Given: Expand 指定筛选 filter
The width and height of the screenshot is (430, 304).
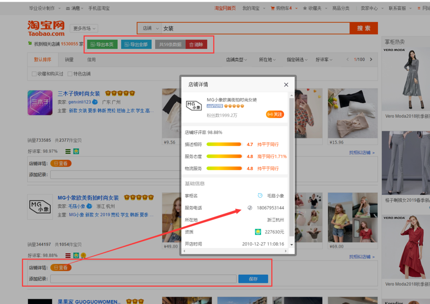Looking at the screenshot, I should 297,59.
